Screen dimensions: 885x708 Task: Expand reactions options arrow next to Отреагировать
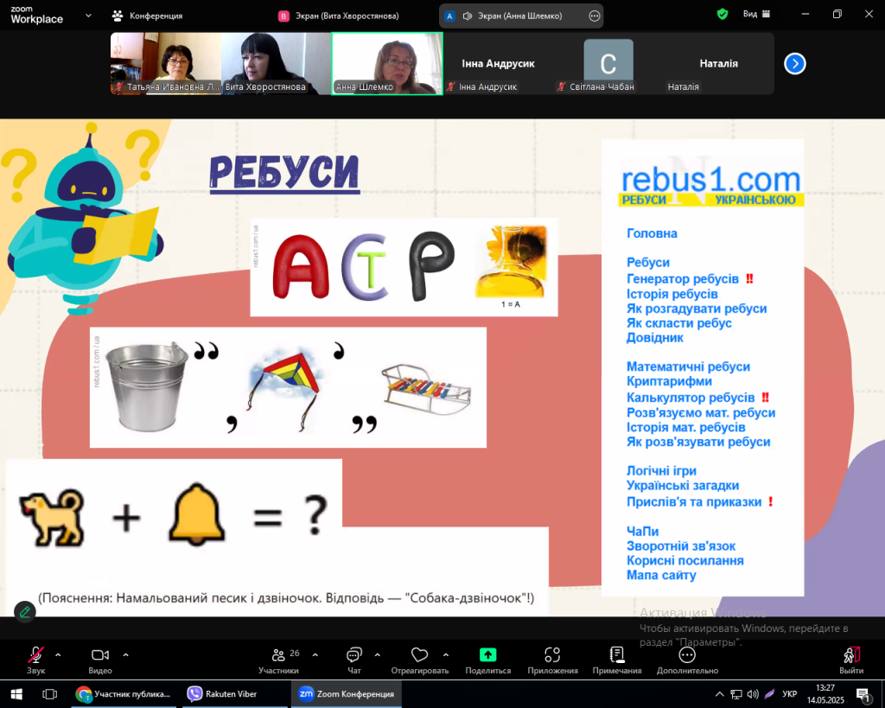coord(446,655)
